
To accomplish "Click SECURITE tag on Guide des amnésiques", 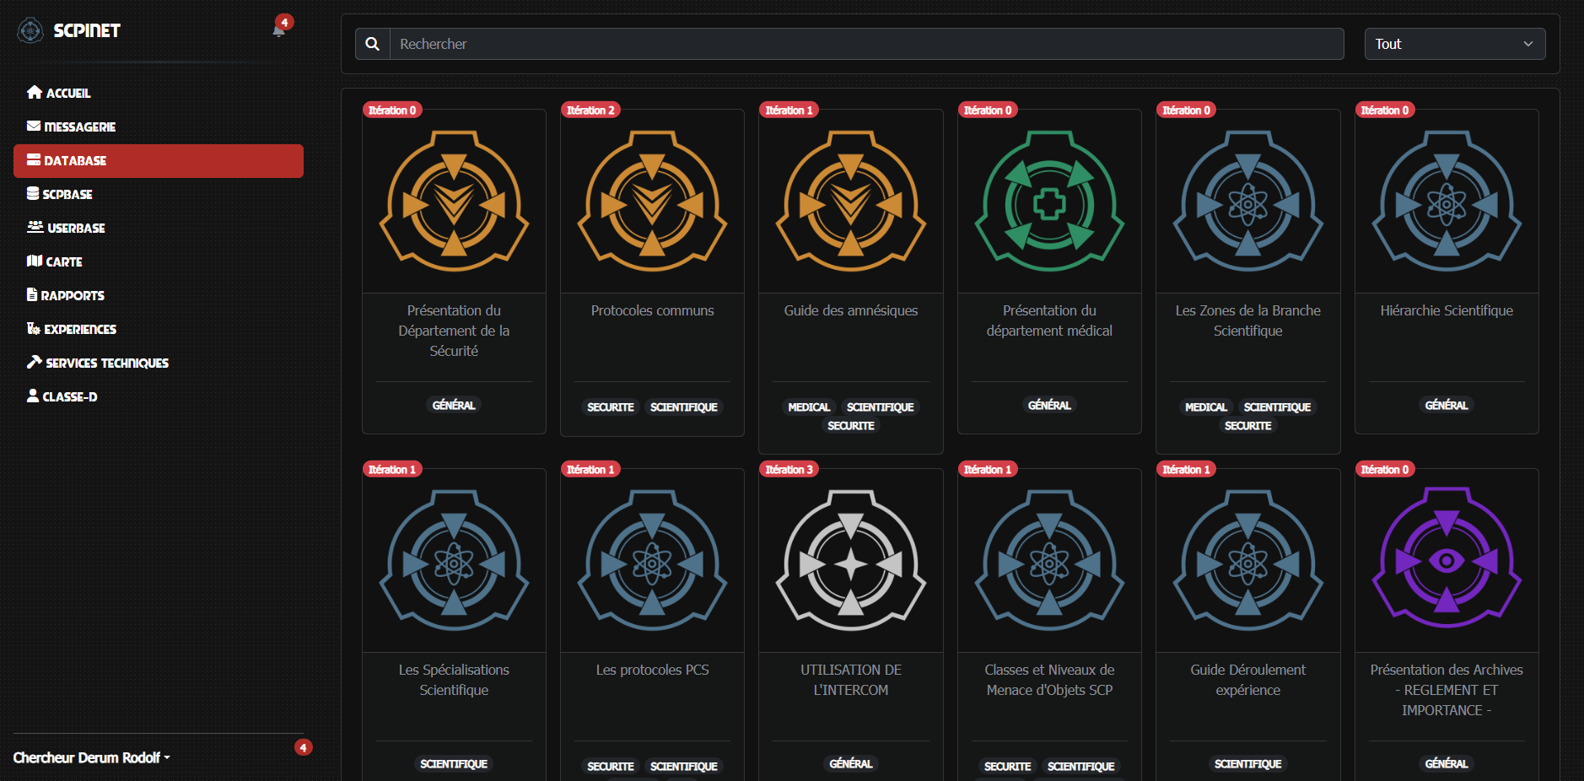I will click(x=851, y=426).
